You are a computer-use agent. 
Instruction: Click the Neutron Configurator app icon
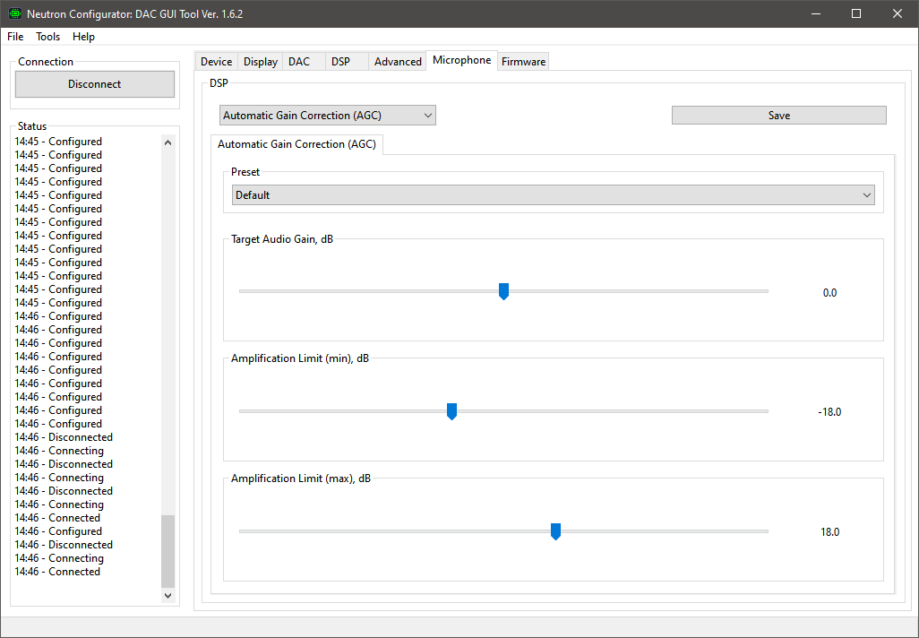(x=14, y=14)
